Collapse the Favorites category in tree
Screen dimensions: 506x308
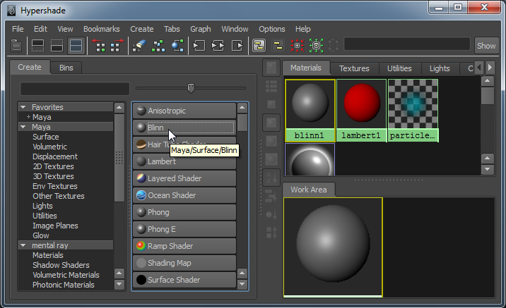click(23, 107)
